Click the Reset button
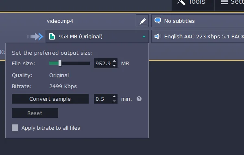The image size is (244, 155). click(x=35, y=113)
